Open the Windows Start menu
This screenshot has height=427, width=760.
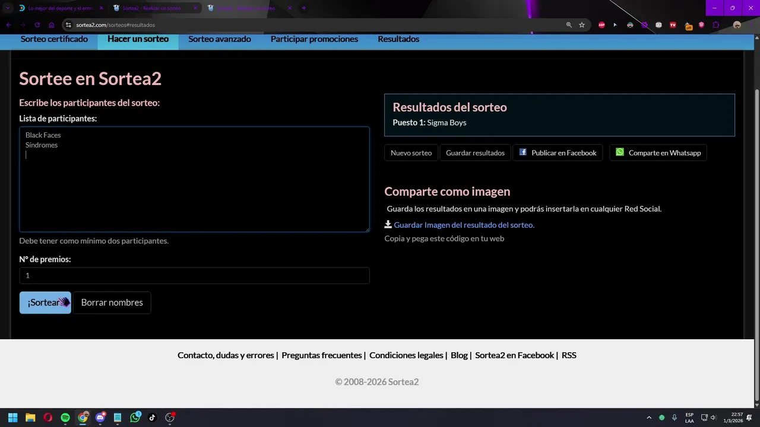pyautogui.click(x=12, y=418)
